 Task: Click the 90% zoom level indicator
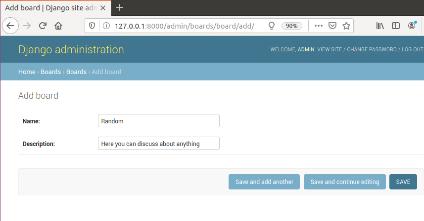coord(292,26)
